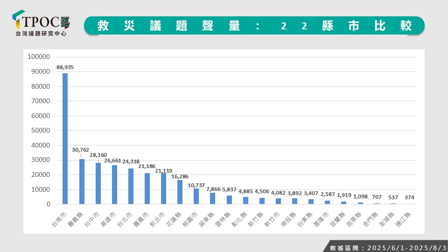Image resolution: width=448 pixels, height=252 pixels.
Task: Click the 數據區間 date range footer
Action: click(385, 247)
